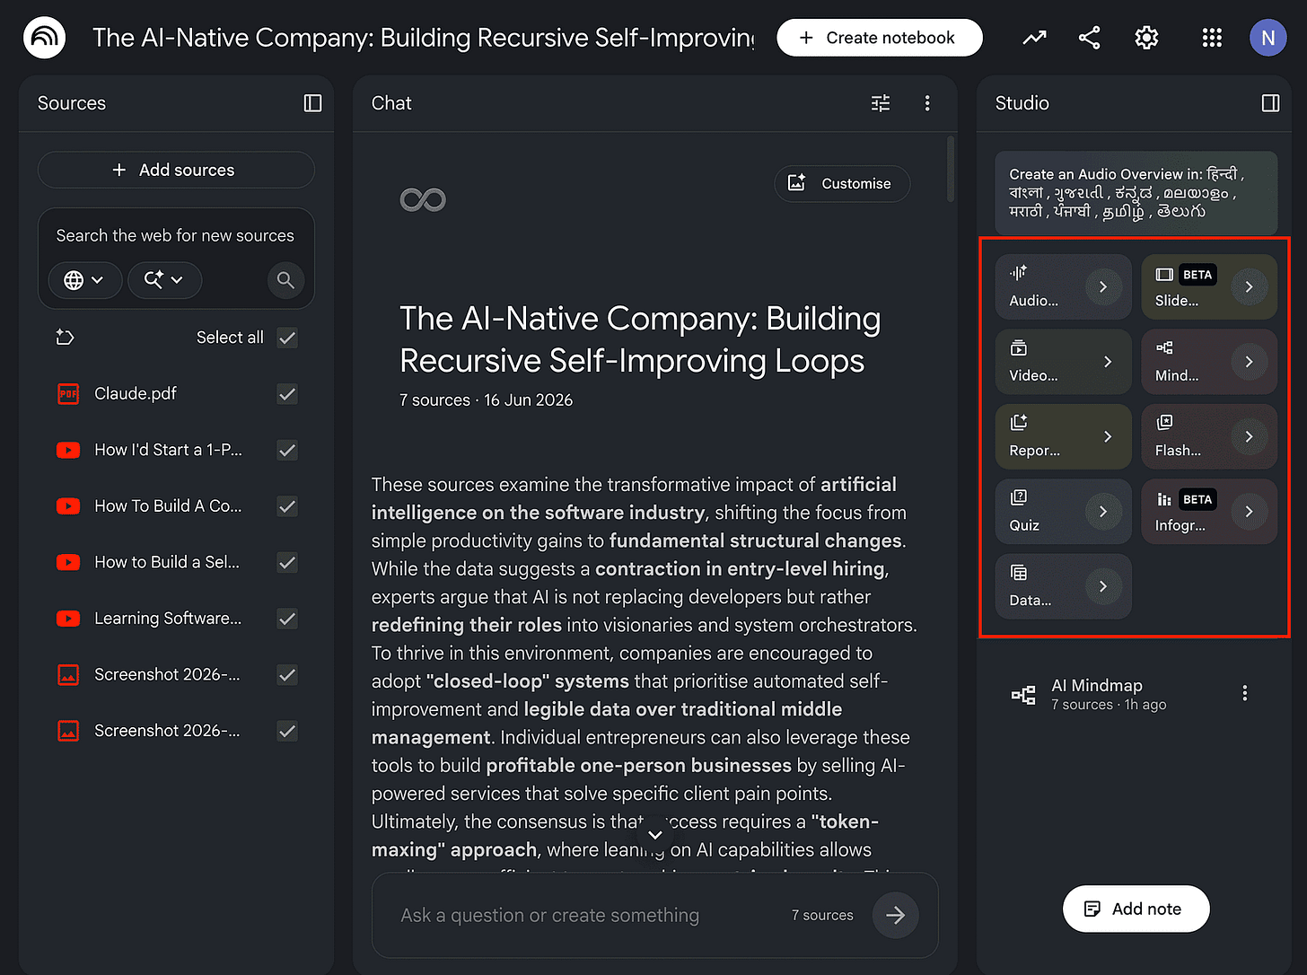
Task: Open the Audio Overview languages banner
Action: pyautogui.click(x=1136, y=193)
